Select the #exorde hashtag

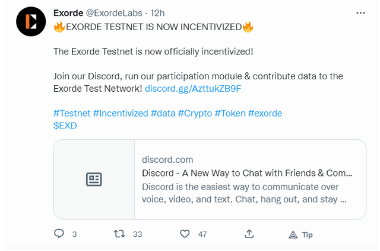pos(267,113)
